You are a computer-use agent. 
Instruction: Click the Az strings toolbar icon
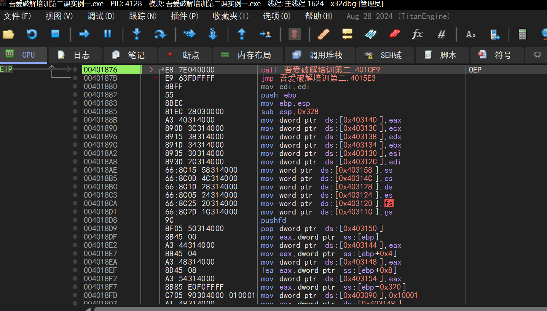(470, 34)
